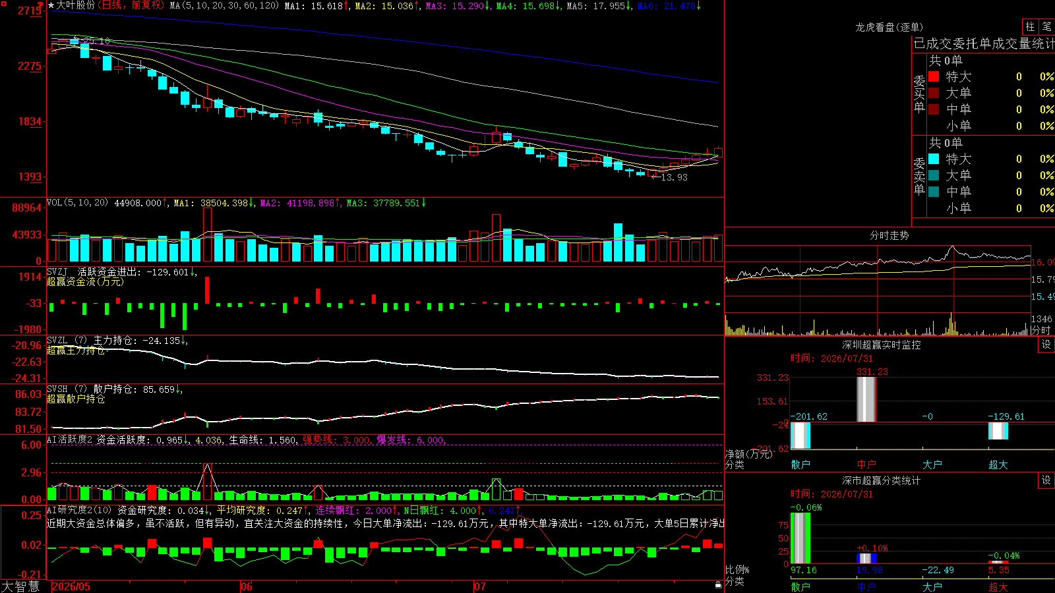
Task: Click the dark red 大单 buy order swatch
Action: pos(934,93)
